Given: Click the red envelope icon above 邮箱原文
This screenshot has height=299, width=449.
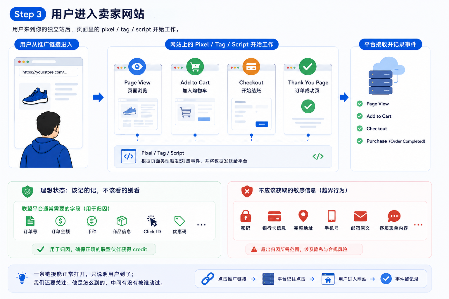Looking at the screenshot, I should [x=360, y=216].
